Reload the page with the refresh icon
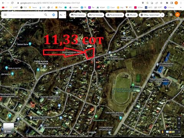Image resolution: width=184 pixels, height=138 pixels. coord(12,3)
